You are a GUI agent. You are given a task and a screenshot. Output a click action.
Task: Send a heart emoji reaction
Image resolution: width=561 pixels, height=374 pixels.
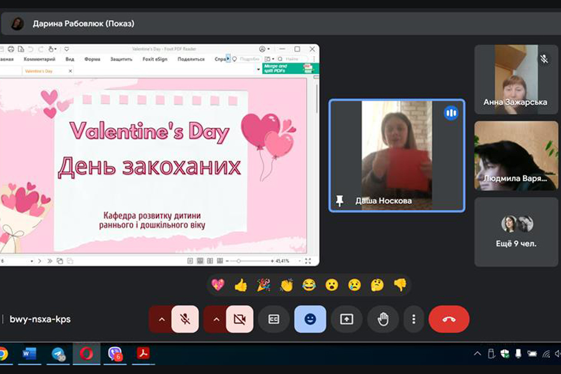pos(218,285)
